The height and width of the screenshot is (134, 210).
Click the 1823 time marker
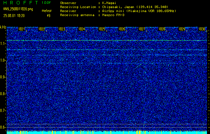coord(62,29)
